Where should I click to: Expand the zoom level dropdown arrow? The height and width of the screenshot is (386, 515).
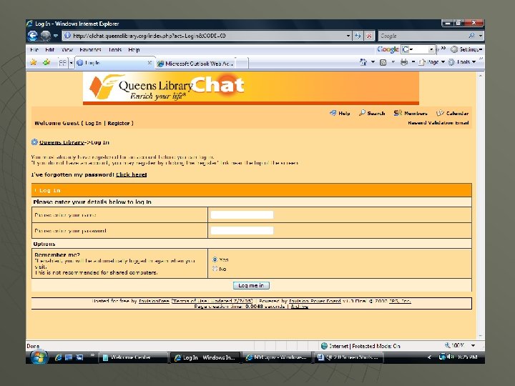click(x=474, y=346)
